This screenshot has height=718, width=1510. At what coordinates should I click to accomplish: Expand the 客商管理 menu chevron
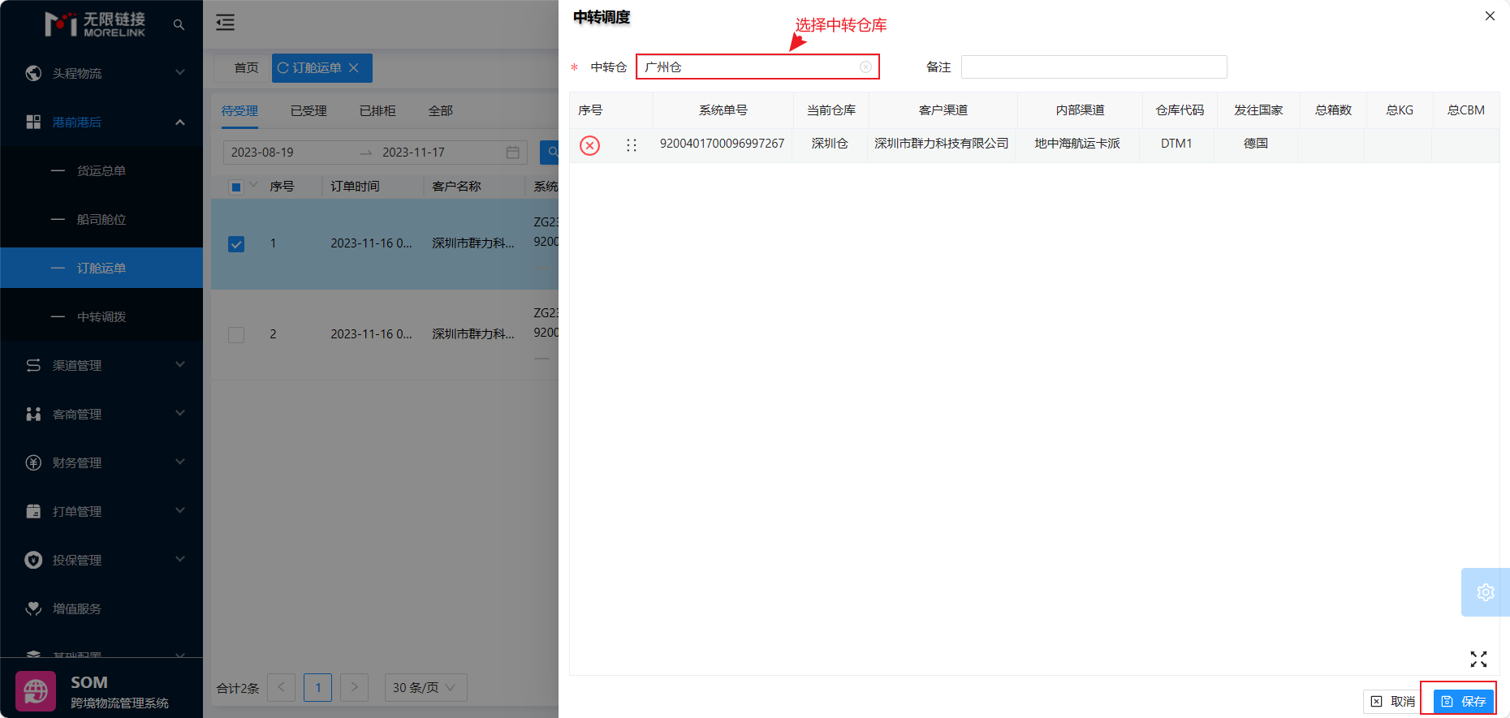click(180, 413)
